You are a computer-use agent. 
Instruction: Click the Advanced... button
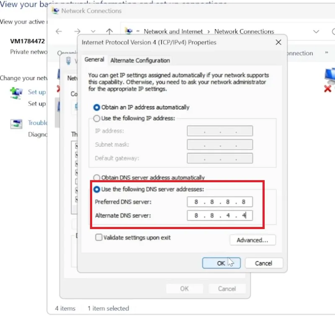click(x=253, y=240)
